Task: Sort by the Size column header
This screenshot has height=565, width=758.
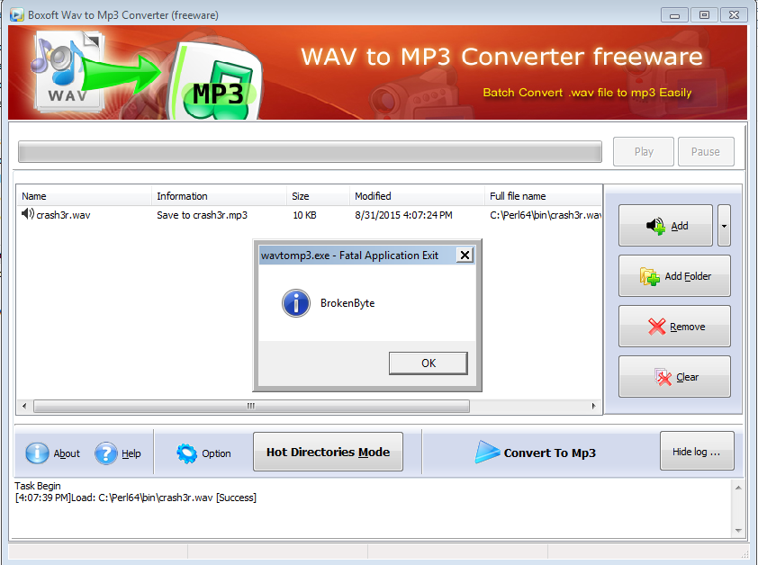Action: [x=318, y=196]
